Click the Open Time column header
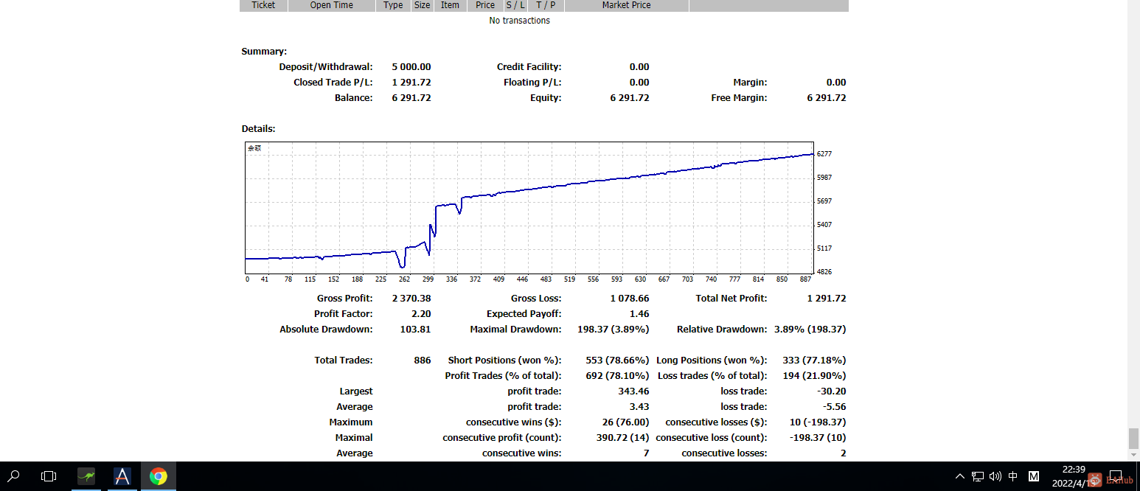1140x491 pixels. coord(331,5)
